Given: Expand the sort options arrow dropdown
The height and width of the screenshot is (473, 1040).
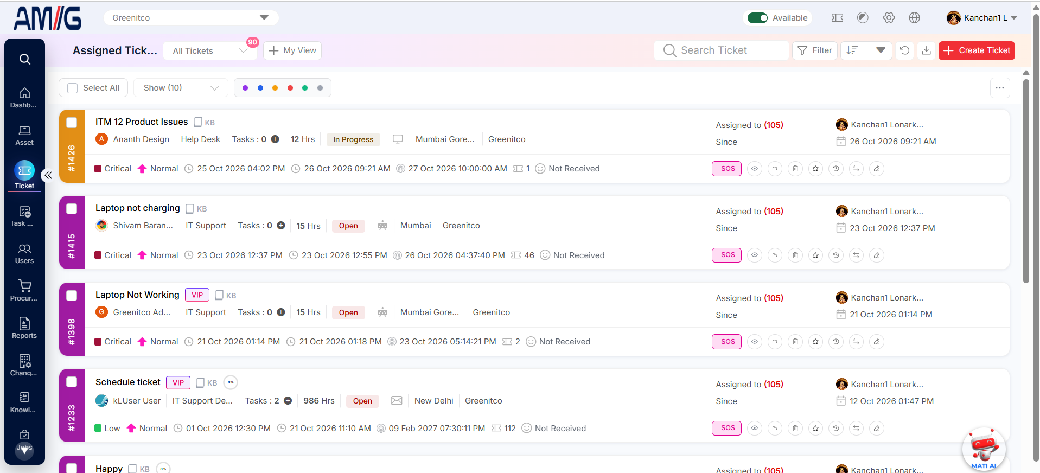Looking at the screenshot, I should click(x=881, y=50).
